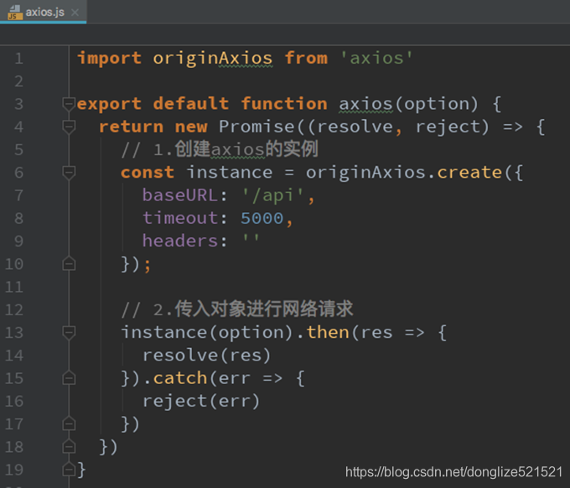Click the 'baseURL' property
The image size is (570, 488).
(180, 195)
